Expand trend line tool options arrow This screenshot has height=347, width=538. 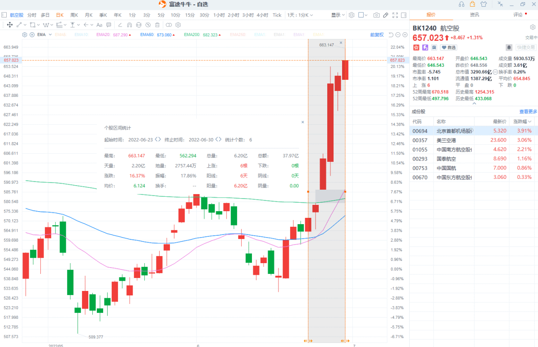(x=25, y=25)
